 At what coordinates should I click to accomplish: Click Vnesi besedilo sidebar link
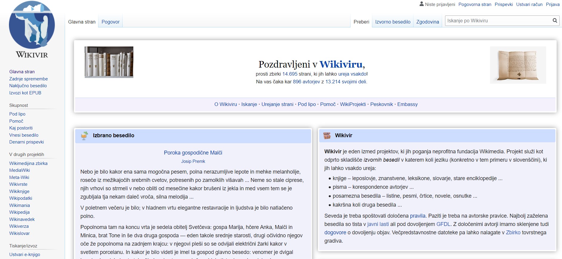click(x=24, y=135)
